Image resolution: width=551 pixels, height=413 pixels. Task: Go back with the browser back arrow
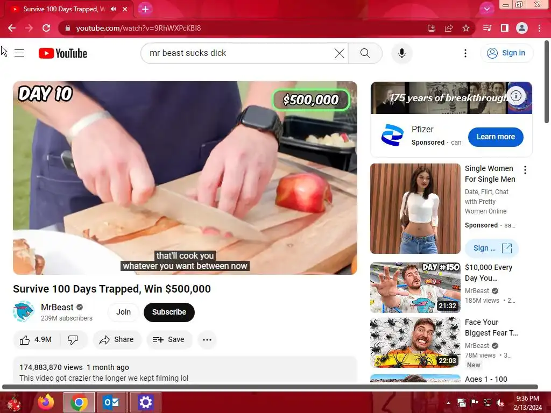pyautogui.click(x=12, y=28)
